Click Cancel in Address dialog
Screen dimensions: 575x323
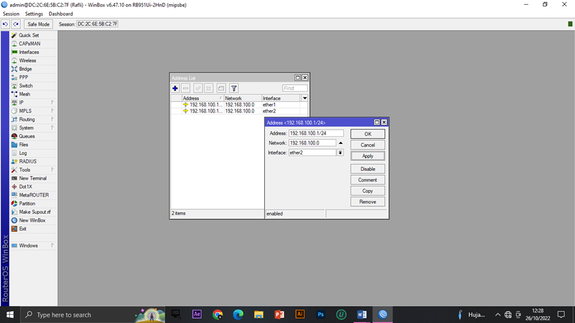click(x=367, y=145)
